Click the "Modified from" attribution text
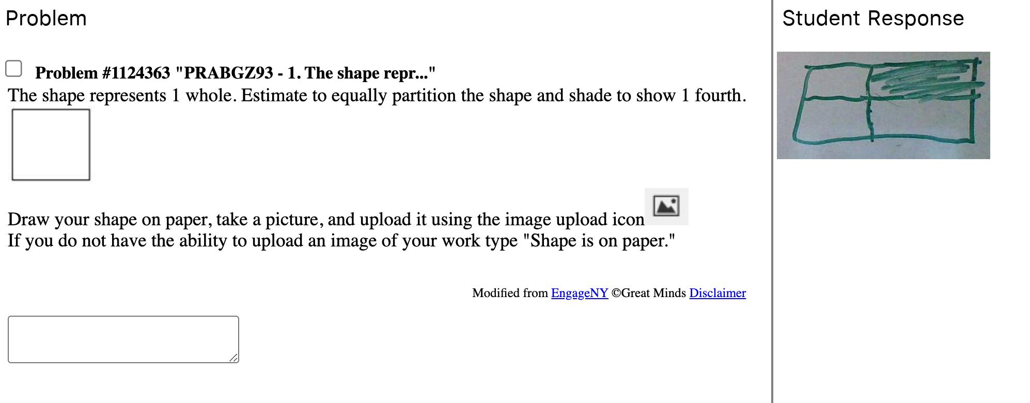The width and height of the screenshot is (1030, 403). (x=509, y=293)
